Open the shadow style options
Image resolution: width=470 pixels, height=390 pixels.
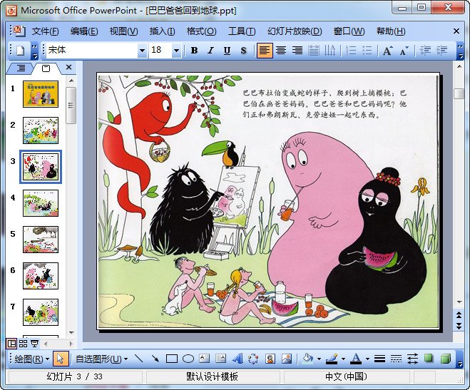(x=429, y=358)
